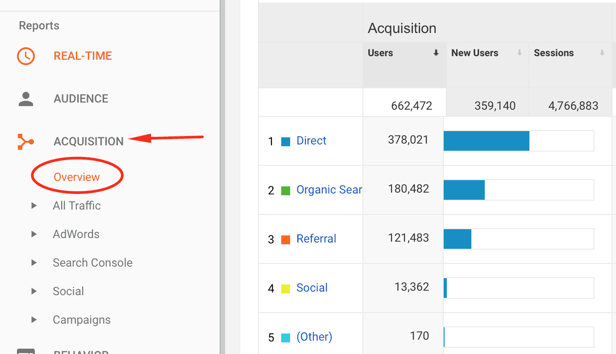Open the circled Overview report
This screenshot has height=354, width=616.
pyautogui.click(x=76, y=177)
